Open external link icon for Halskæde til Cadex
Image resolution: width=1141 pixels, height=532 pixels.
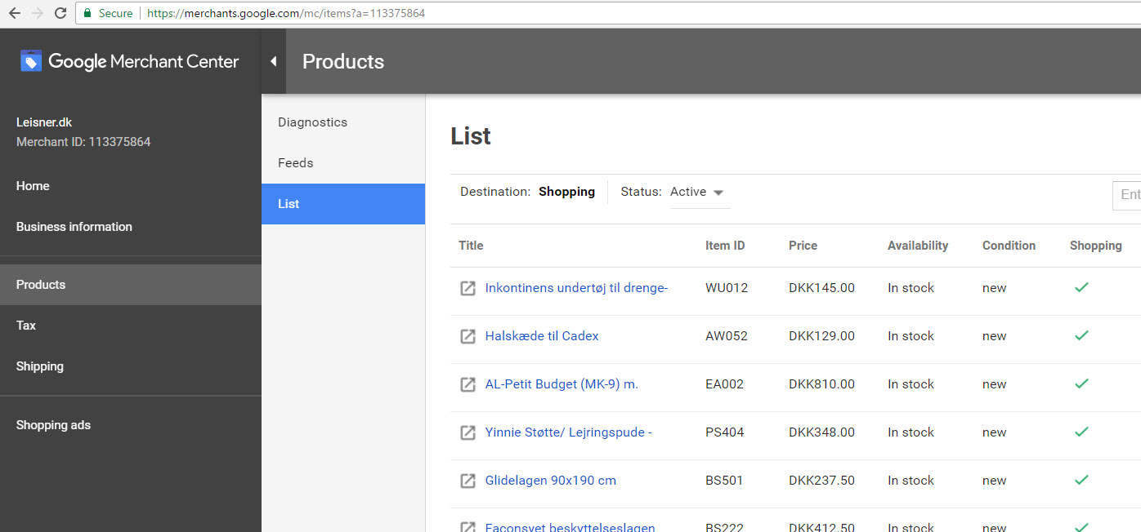pyautogui.click(x=468, y=336)
